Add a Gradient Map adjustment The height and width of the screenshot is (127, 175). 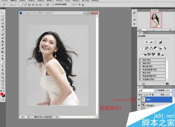(x=158, y=54)
